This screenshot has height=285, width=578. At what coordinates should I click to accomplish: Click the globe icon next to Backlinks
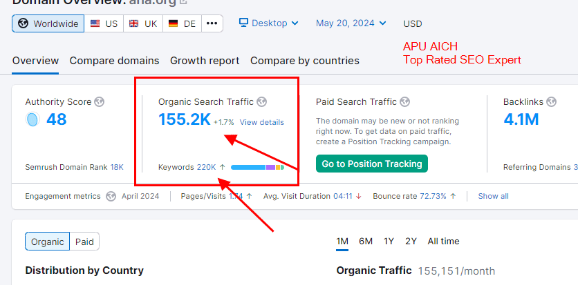click(551, 102)
